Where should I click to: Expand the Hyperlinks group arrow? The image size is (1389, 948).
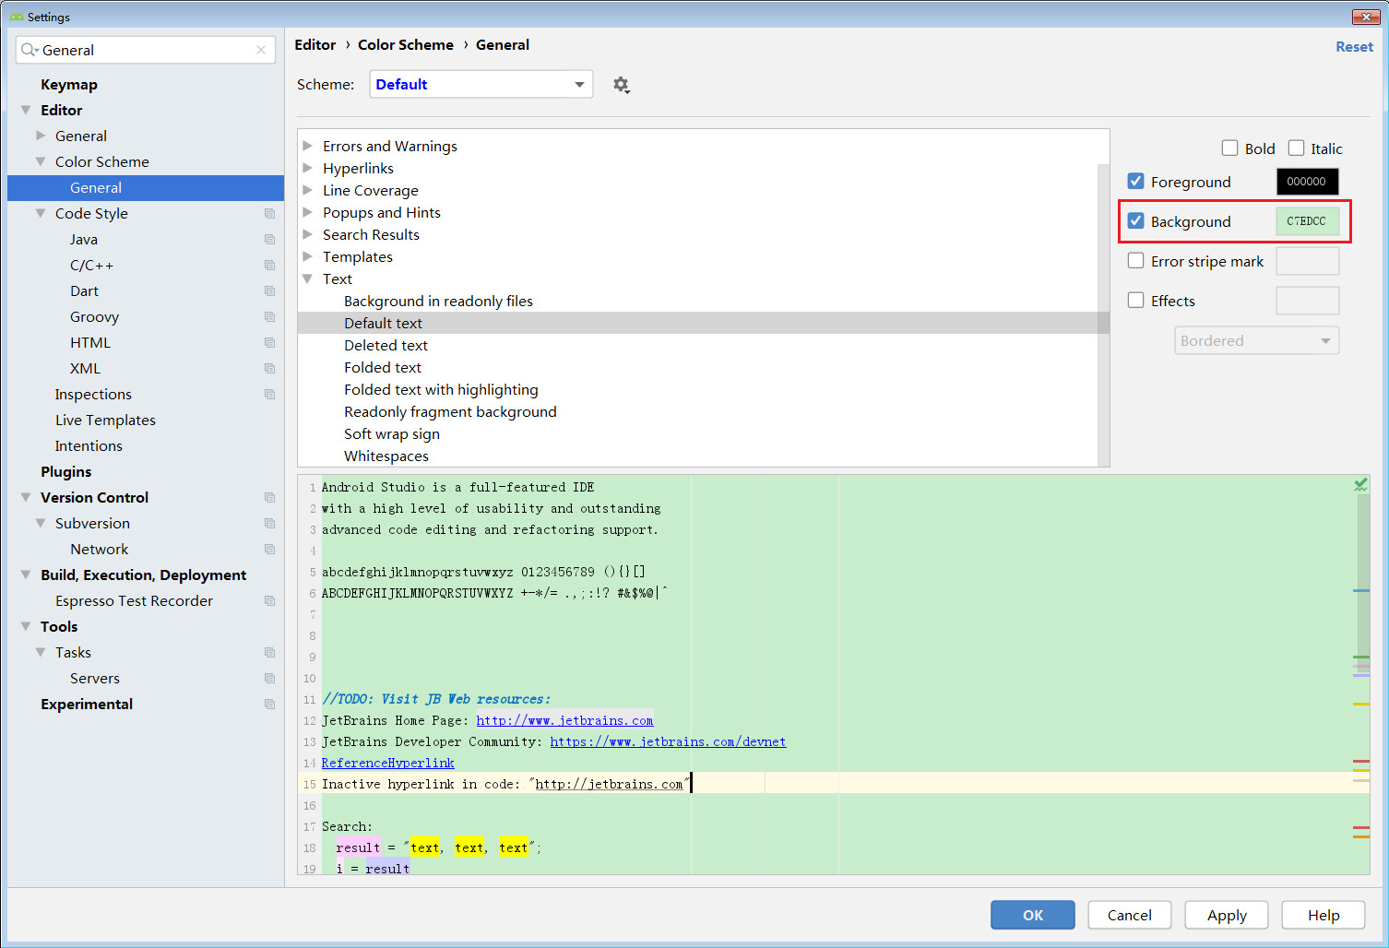pyautogui.click(x=308, y=168)
